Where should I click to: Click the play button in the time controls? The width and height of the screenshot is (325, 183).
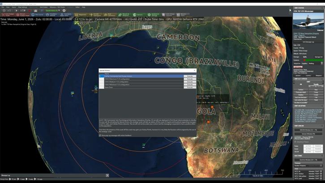[x=17, y=11]
